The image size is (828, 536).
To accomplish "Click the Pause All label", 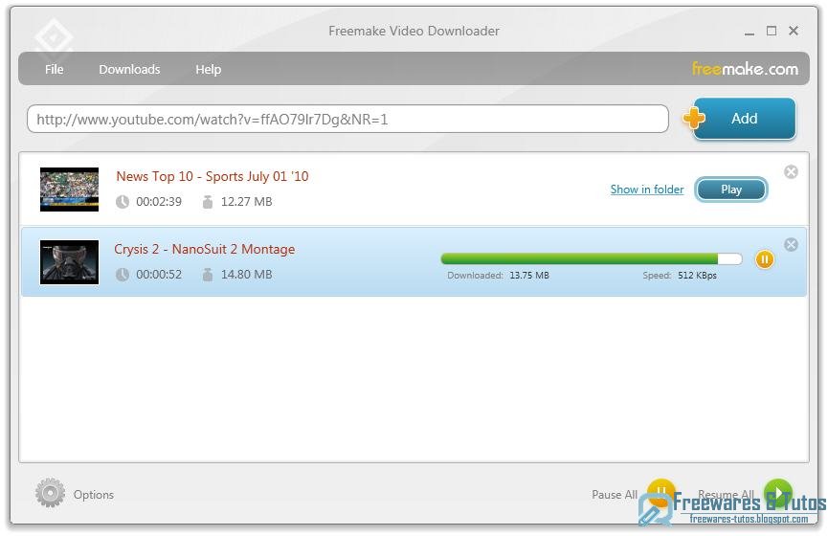I will coord(615,495).
